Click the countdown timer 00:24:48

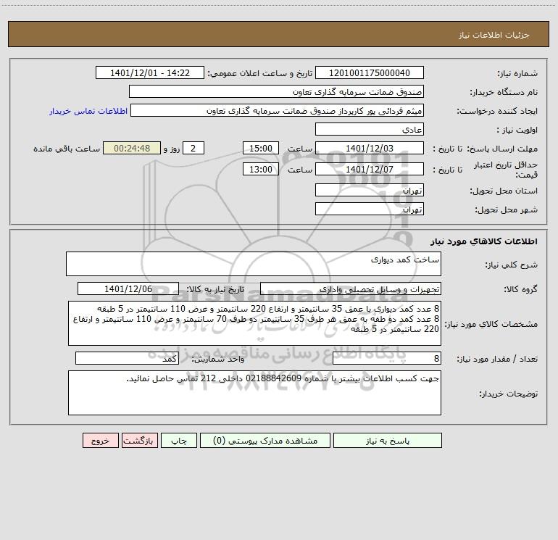coord(132,149)
